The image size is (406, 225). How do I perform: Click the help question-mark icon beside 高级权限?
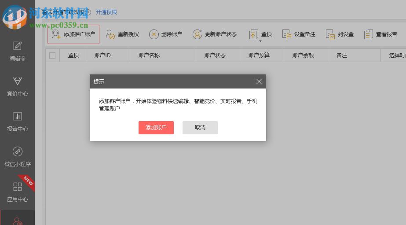click(x=88, y=12)
